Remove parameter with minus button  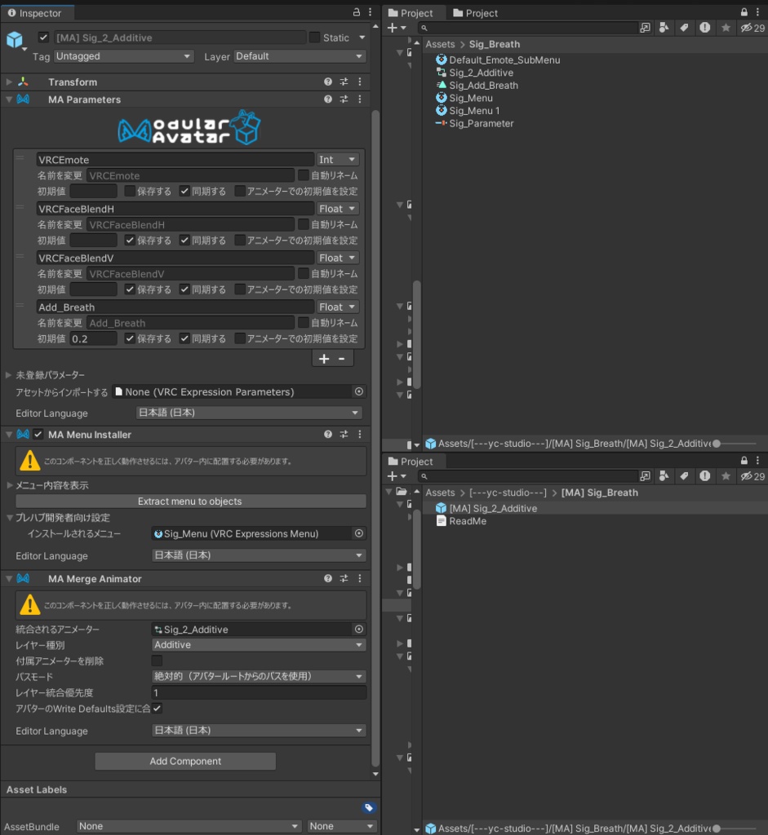(342, 359)
